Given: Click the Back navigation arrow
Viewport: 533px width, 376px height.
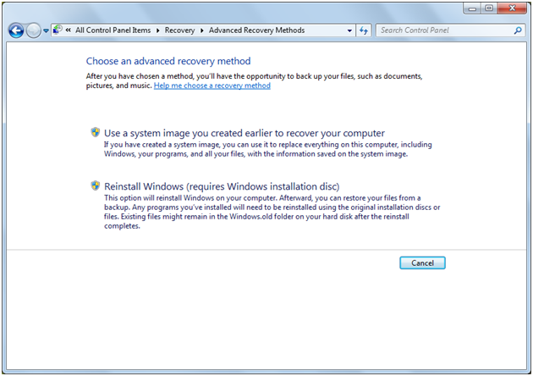Looking at the screenshot, I should [16, 30].
